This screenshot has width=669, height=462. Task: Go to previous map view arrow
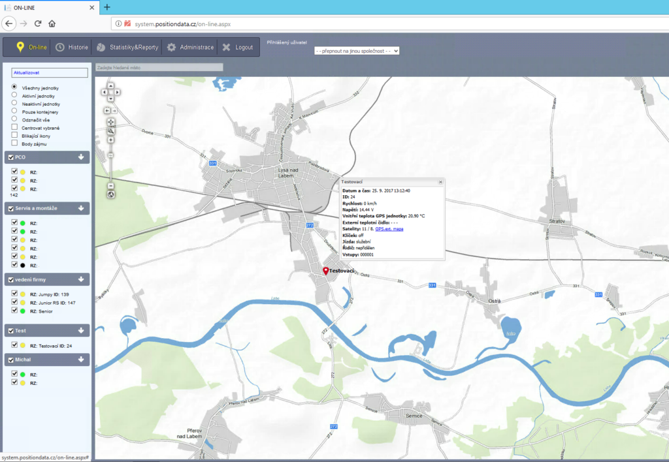pos(107,110)
